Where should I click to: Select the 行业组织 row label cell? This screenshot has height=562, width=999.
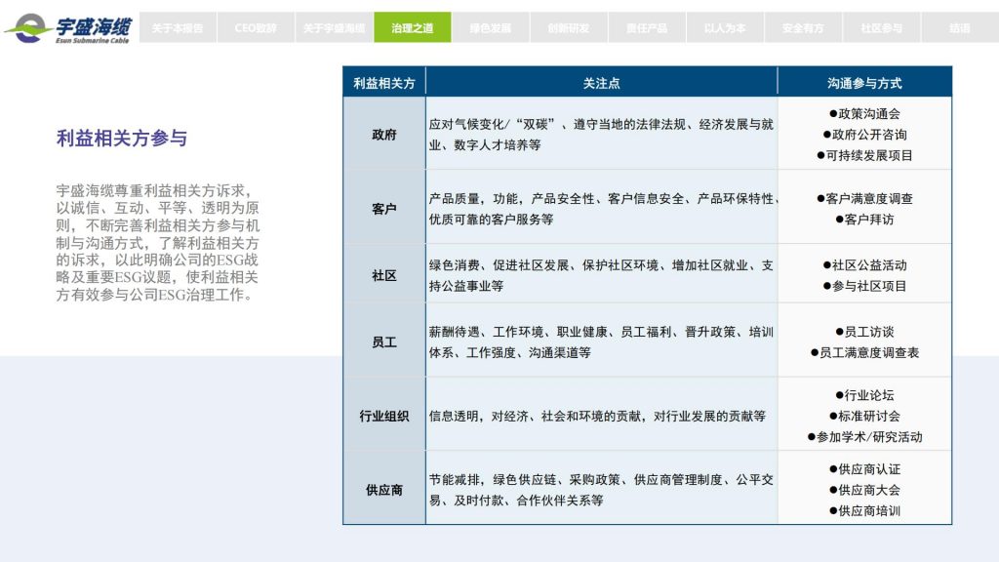(x=384, y=416)
